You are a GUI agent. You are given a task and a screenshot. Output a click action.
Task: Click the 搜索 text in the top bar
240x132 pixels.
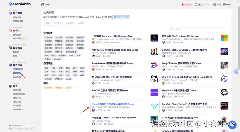coord(200,5)
